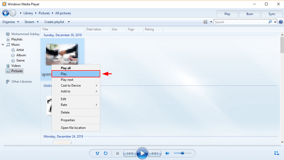Switch to Now Playing view icon
The image size is (284, 160).
pyautogui.click(x=277, y=153)
